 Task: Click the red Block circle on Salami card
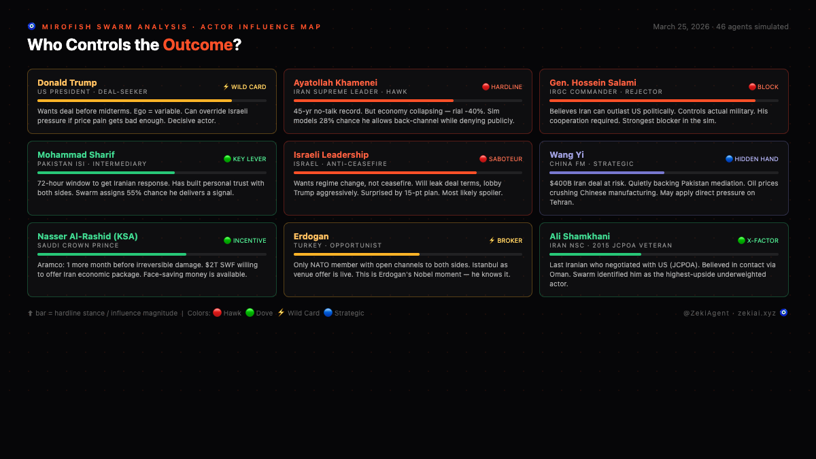pyautogui.click(x=752, y=87)
